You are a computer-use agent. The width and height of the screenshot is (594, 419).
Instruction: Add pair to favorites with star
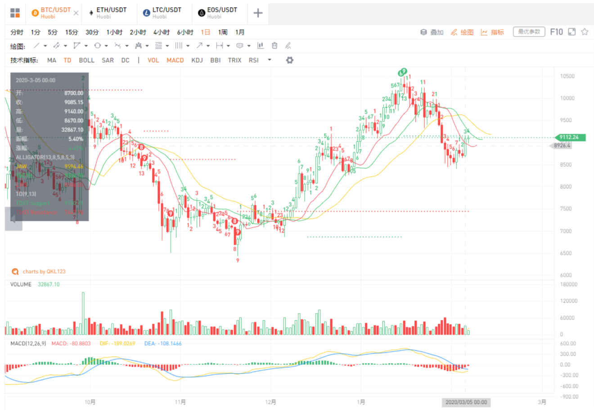coord(585,31)
